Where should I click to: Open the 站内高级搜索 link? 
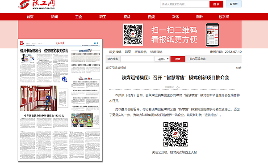pyautogui.click(x=197, y=59)
